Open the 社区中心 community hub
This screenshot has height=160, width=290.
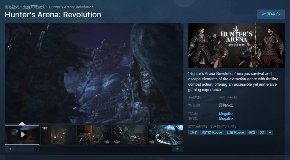click(271, 14)
